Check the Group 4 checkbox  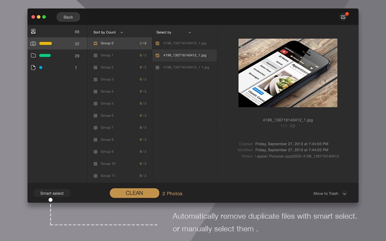click(95, 91)
